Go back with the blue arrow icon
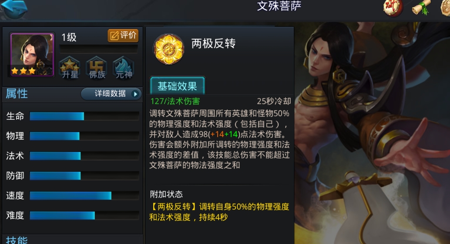 point(14,9)
